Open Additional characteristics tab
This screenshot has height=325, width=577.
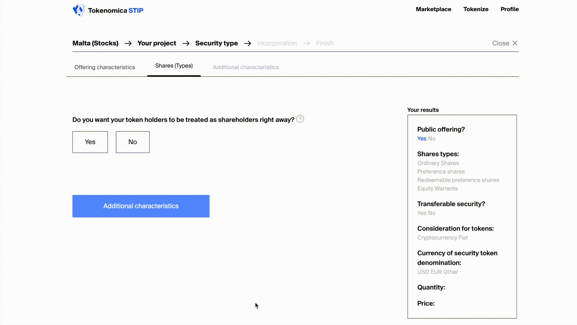(246, 67)
